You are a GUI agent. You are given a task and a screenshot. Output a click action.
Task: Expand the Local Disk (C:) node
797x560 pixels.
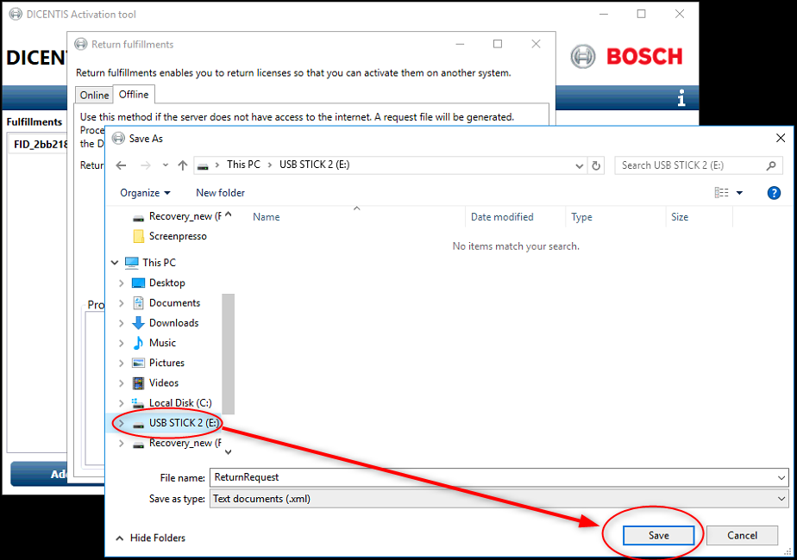click(x=121, y=403)
